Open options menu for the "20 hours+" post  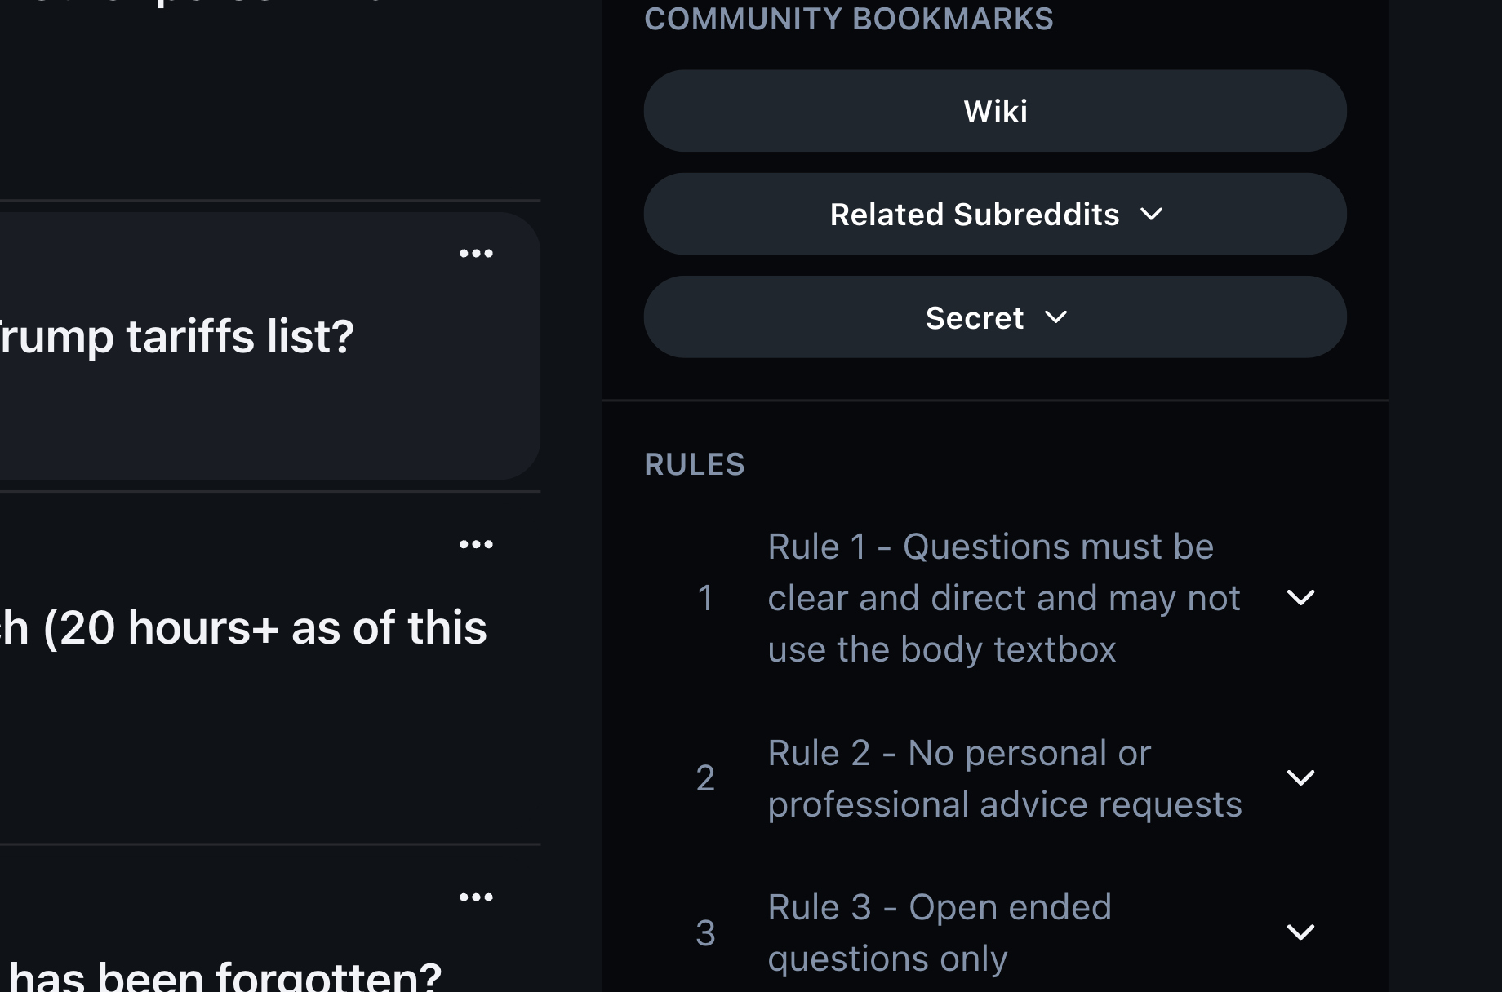click(x=476, y=545)
